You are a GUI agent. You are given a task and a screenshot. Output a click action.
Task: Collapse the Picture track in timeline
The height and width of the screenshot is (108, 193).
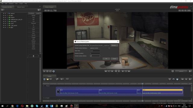[x=44, y=86]
